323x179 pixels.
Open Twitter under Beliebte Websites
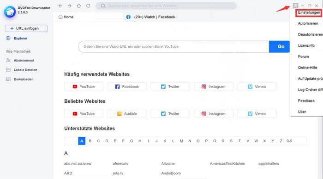tap(170, 114)
